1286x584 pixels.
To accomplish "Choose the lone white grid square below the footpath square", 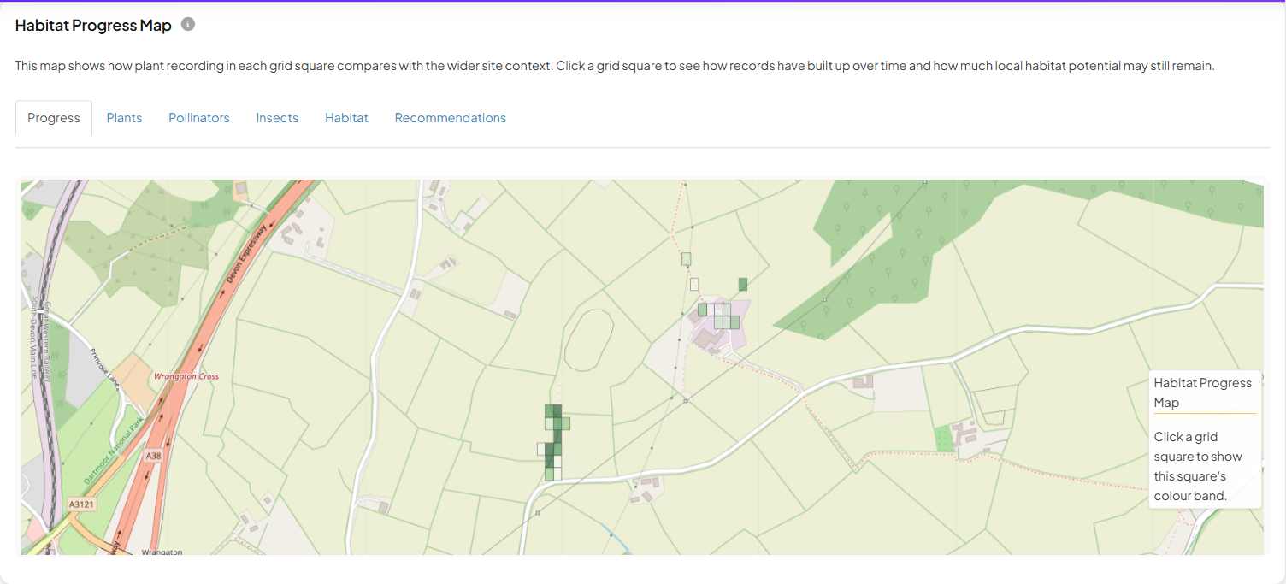I will 694,285.
